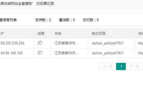Select IP address 58.222.239.254
This screenshot has width=143, height=107.
[13, 43]
